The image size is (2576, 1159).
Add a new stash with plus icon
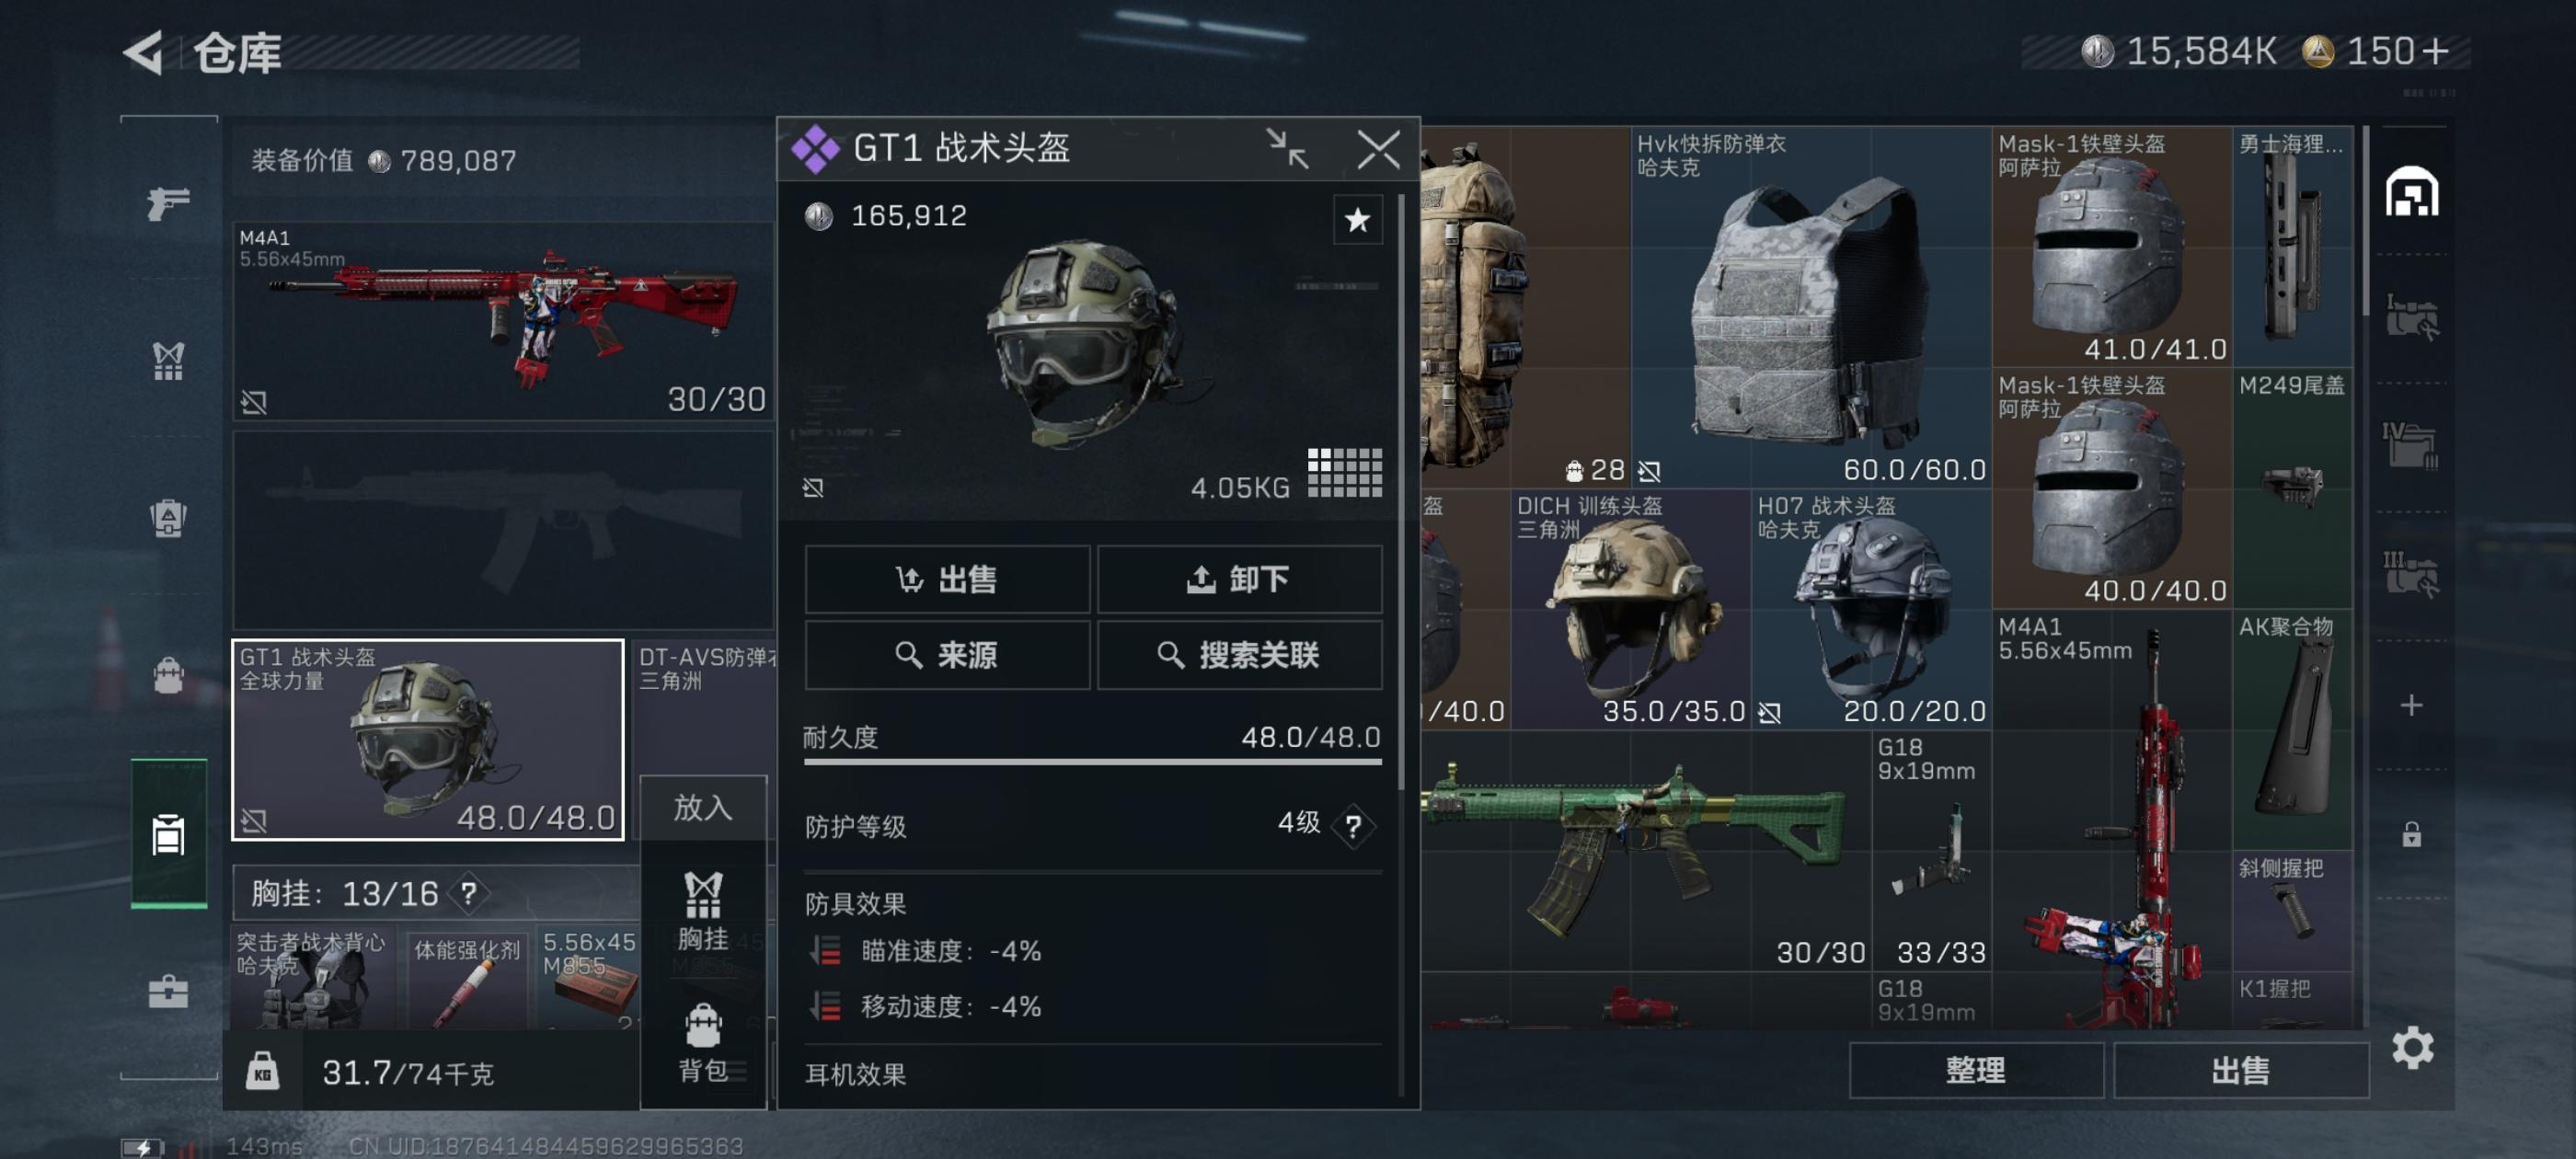coord(2411,705)
